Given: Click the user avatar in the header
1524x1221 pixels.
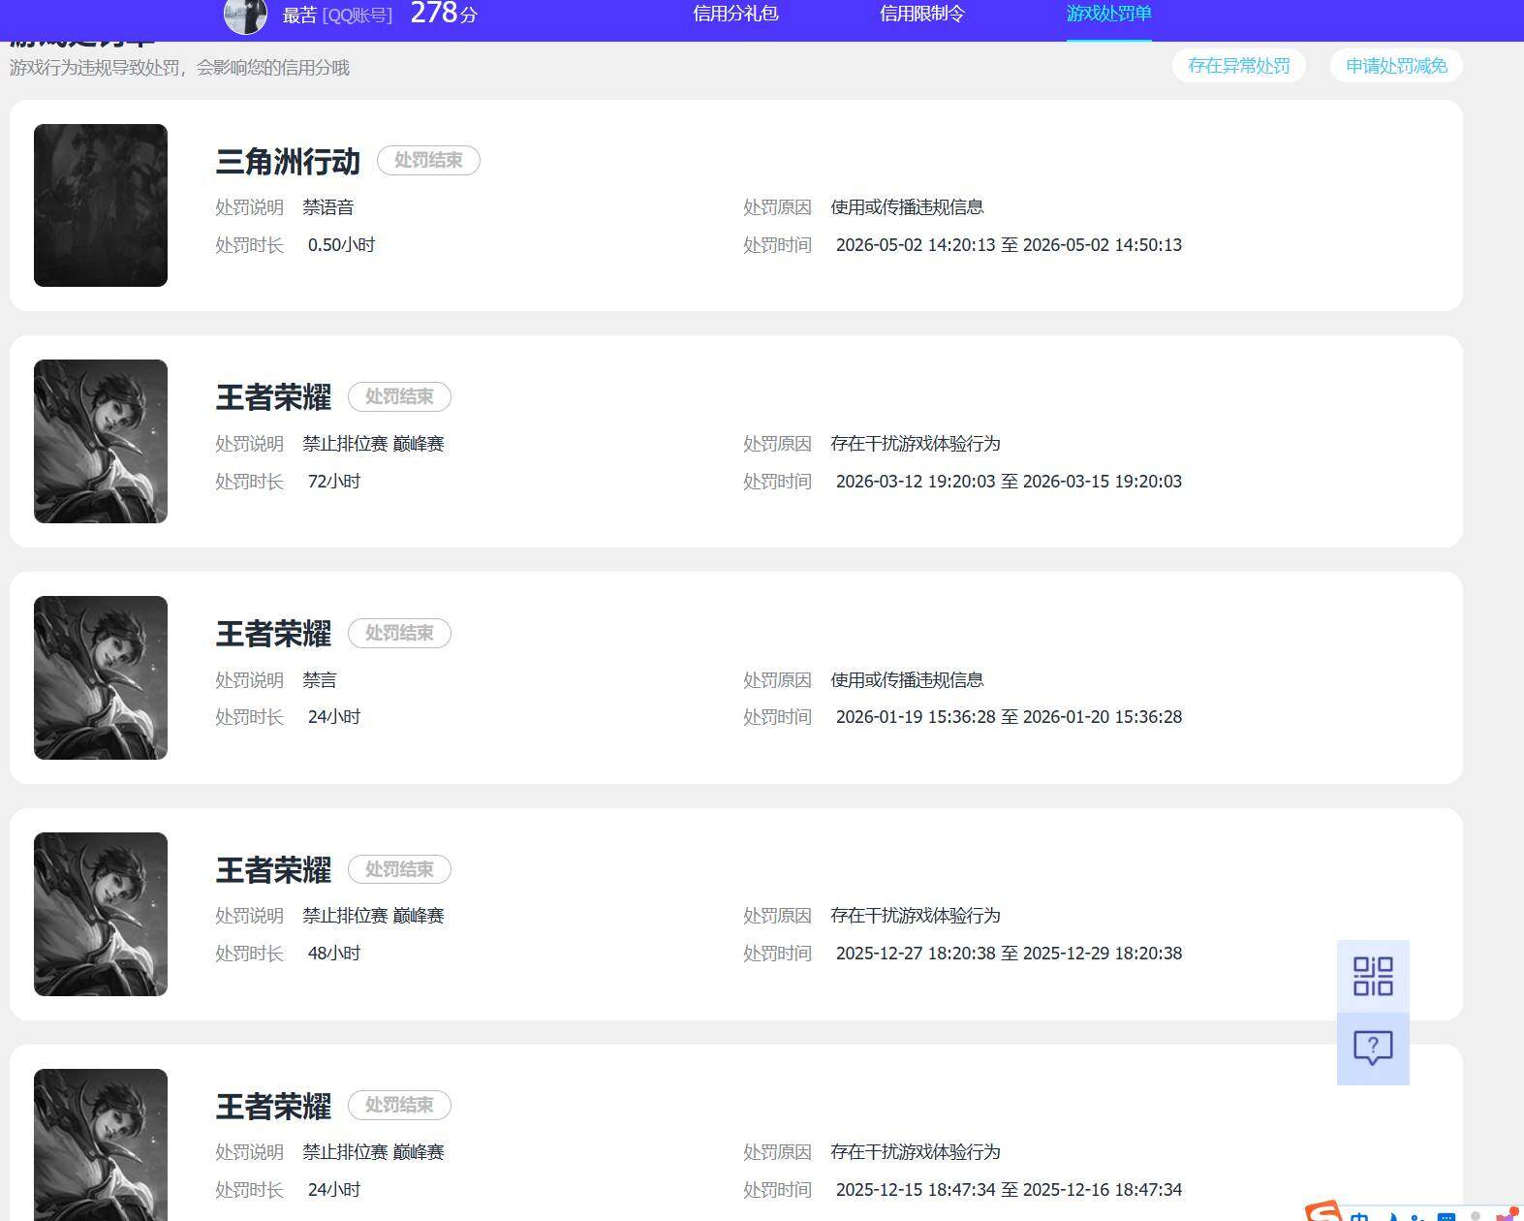Looking at the screenshot, I should [245, 16].
